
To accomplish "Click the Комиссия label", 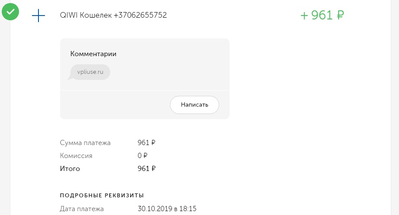I will pos(76,155).
